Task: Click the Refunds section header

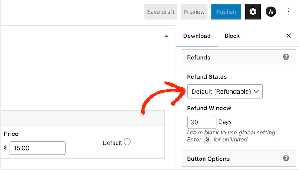Action: point(239,58)
